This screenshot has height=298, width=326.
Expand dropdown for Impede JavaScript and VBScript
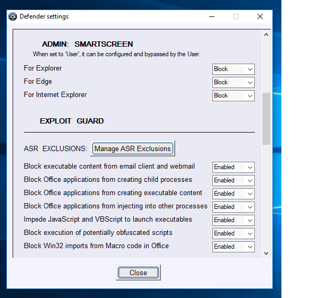click(x=234, y=221)
